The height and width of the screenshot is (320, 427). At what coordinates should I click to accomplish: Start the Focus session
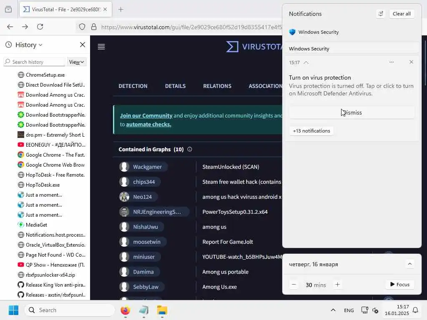(x=400, y=284)
